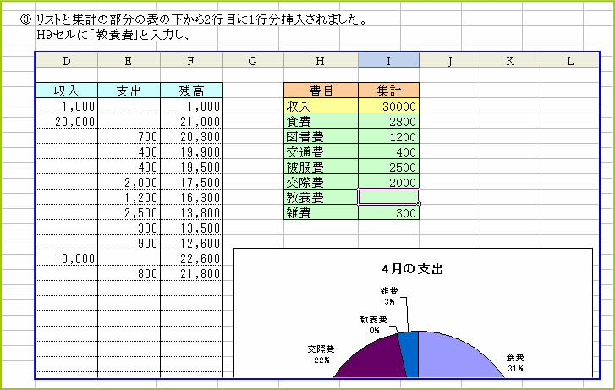Click the 教養費 cell in column H

pyautogui.click(x=321, y=197)
